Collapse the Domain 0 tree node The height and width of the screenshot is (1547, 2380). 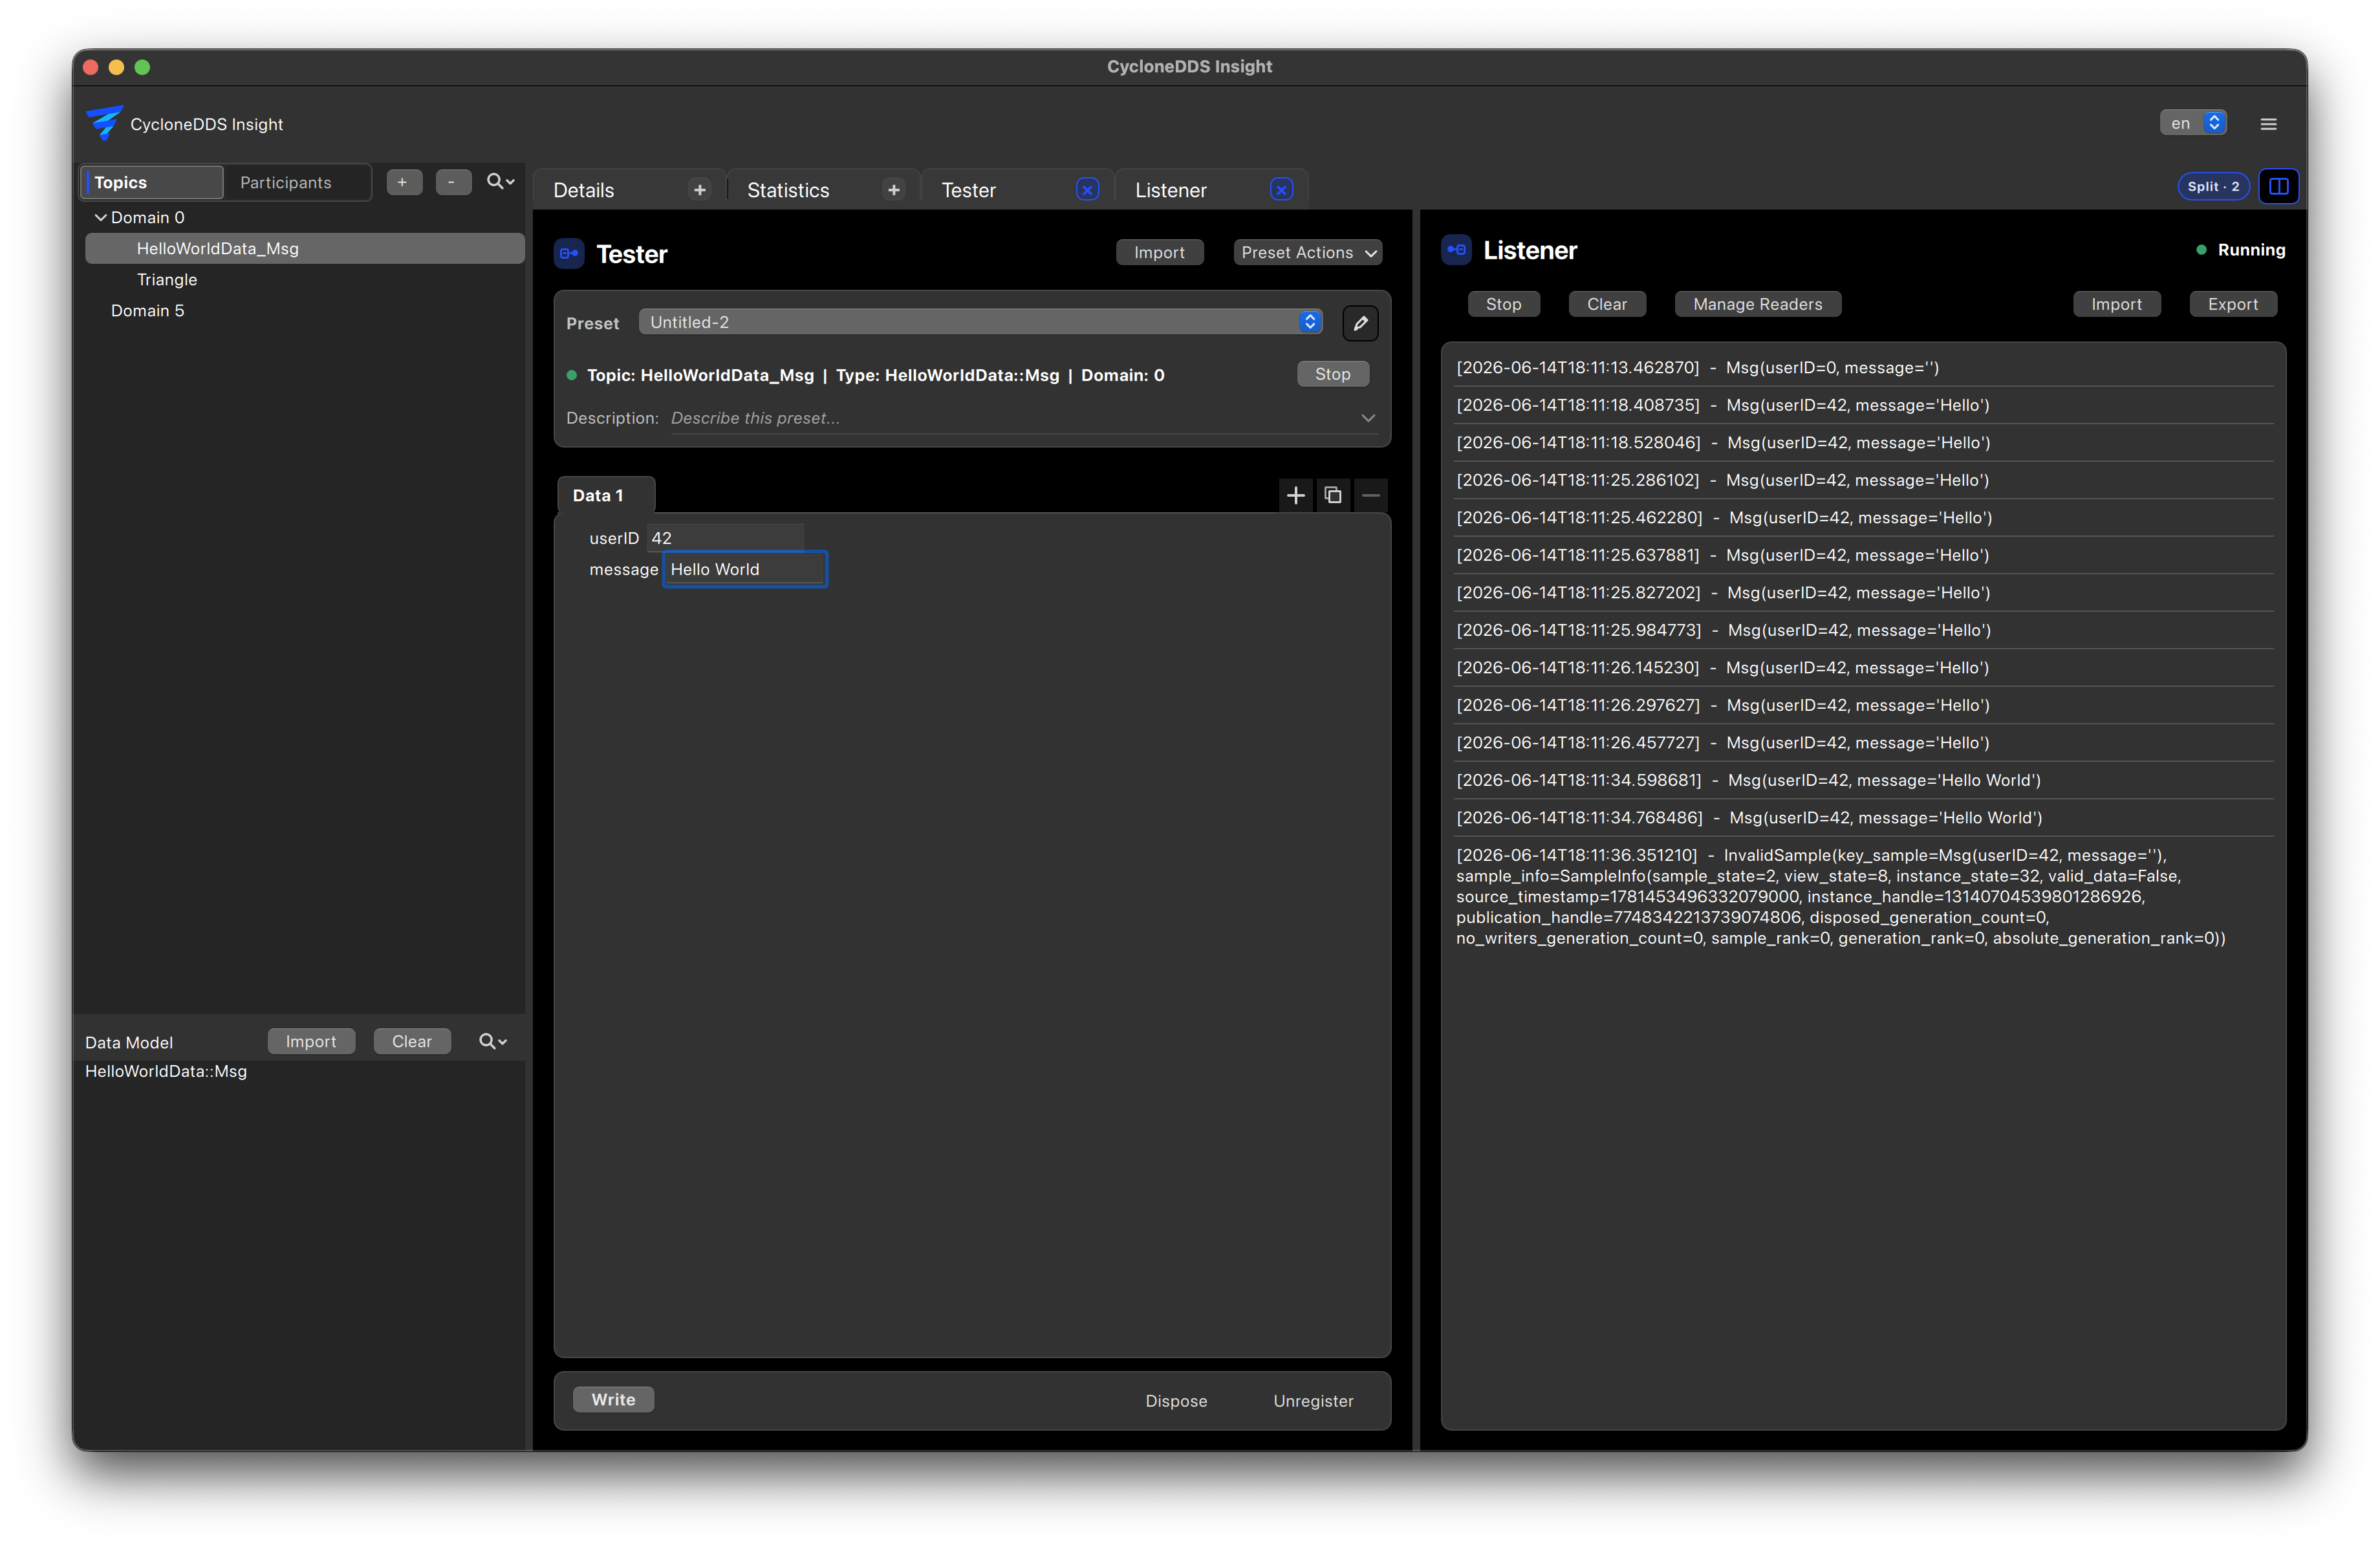[100, 217]
